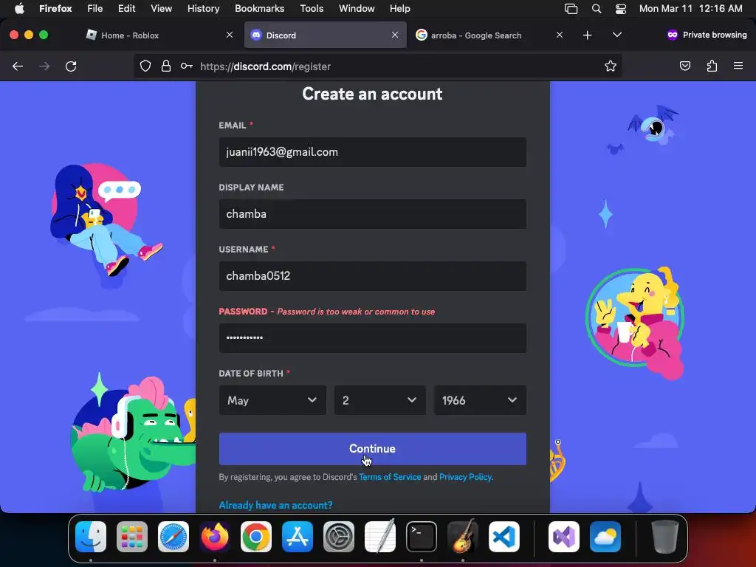The width and height of the screenshot is (756, 567).
Task: Open the Tools menu
Action: (x=312, y=8)
